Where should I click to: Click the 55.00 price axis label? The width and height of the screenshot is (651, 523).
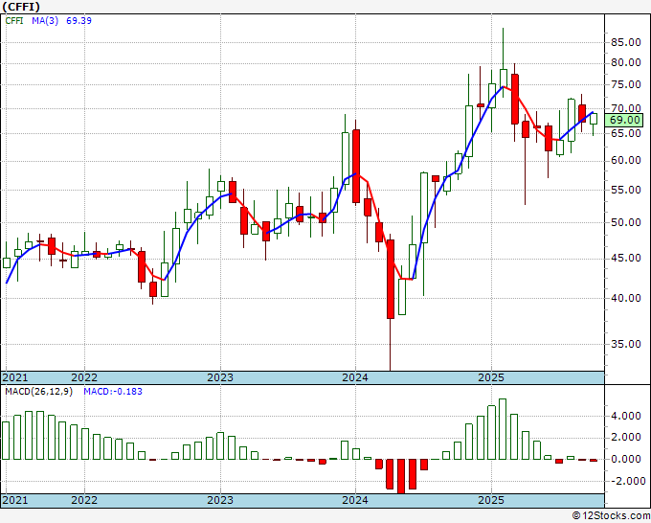coord(625,190)
